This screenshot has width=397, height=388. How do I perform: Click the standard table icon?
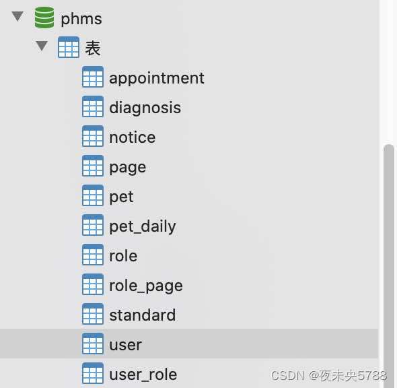tap(93, 314)
